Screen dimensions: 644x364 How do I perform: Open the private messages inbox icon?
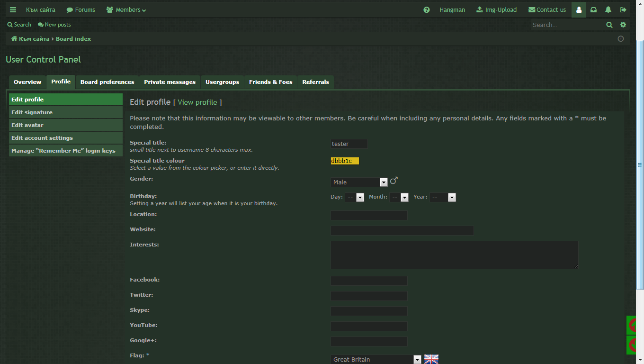click(x=593, y=9)
